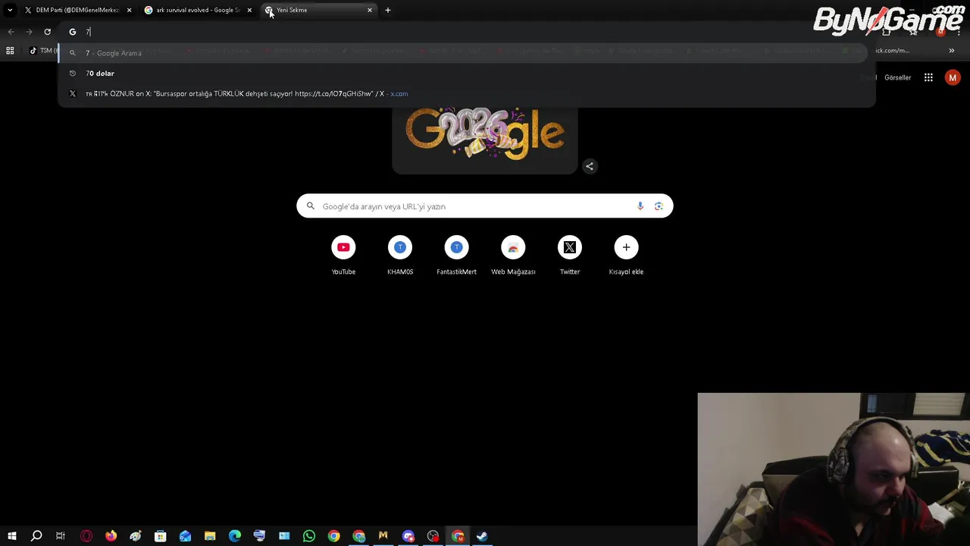Reload the current page

coord(47,32)
